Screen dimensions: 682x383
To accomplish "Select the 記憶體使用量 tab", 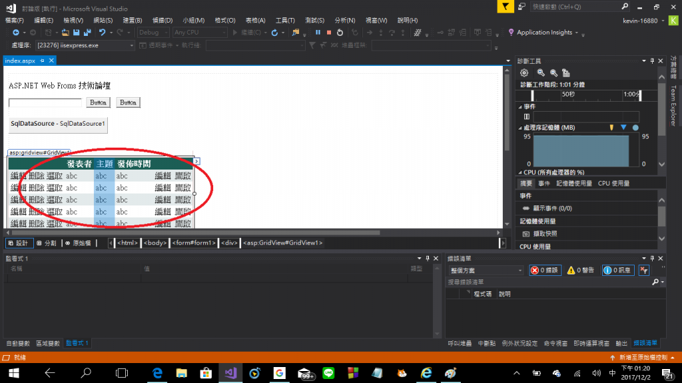I will coord(574,184).
